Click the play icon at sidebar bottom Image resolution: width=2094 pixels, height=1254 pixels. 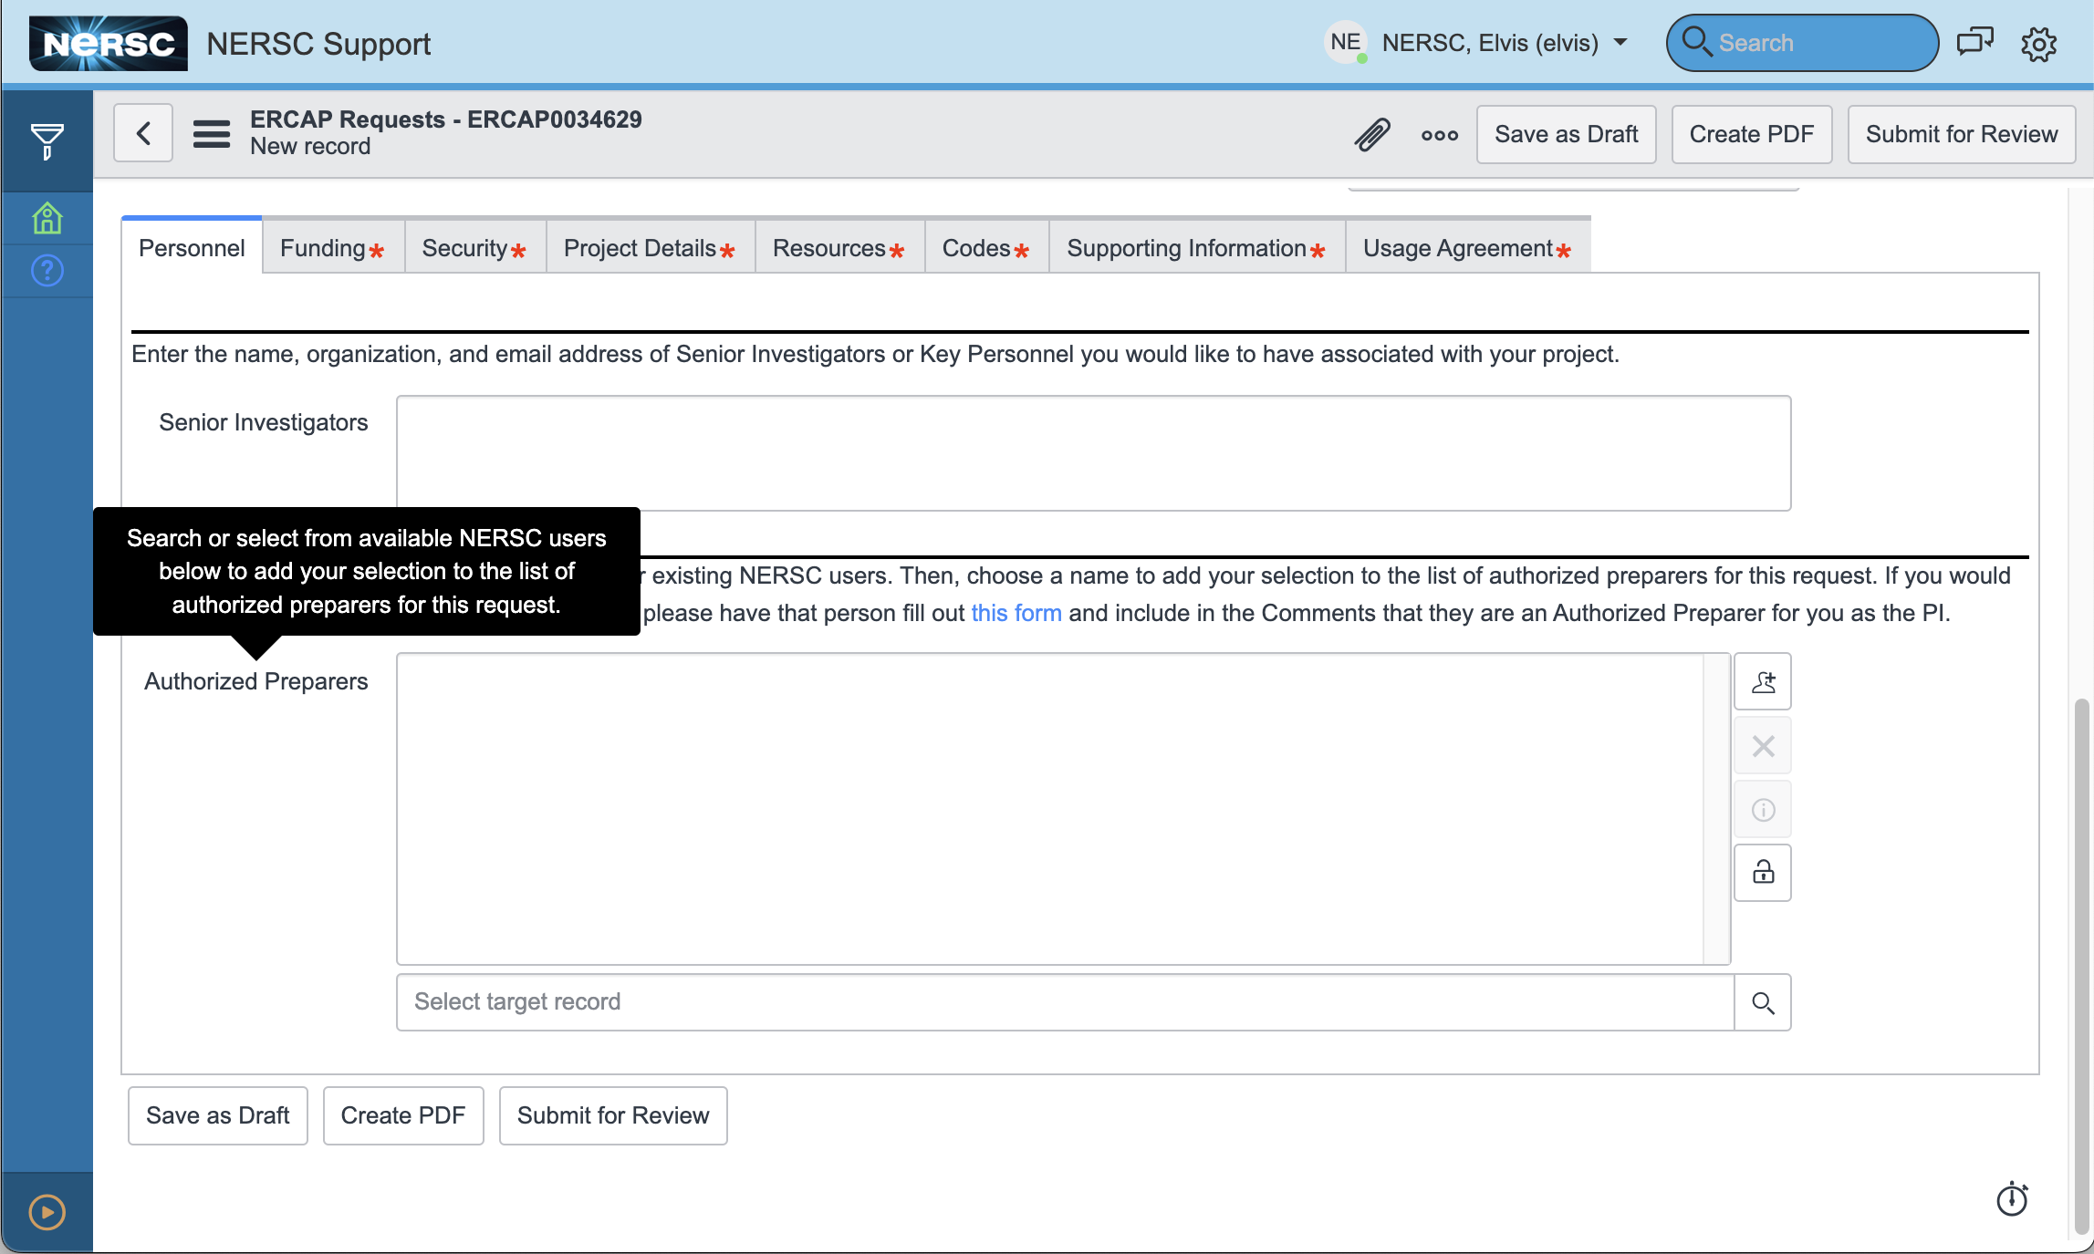pyautogui.click(x=47, y=1212)
